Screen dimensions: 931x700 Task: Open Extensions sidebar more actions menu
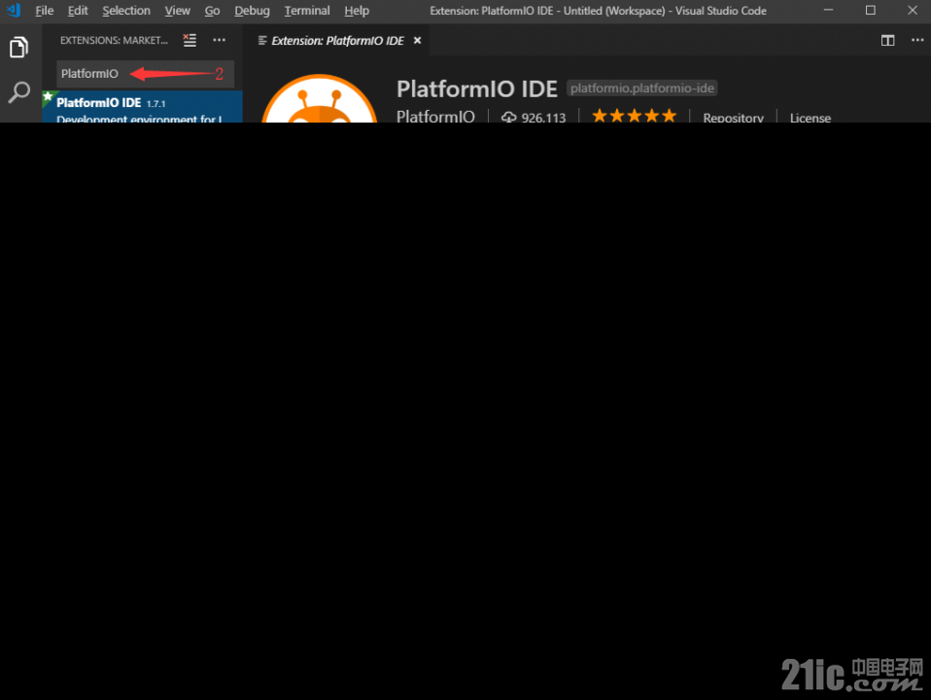pos(219,40)
